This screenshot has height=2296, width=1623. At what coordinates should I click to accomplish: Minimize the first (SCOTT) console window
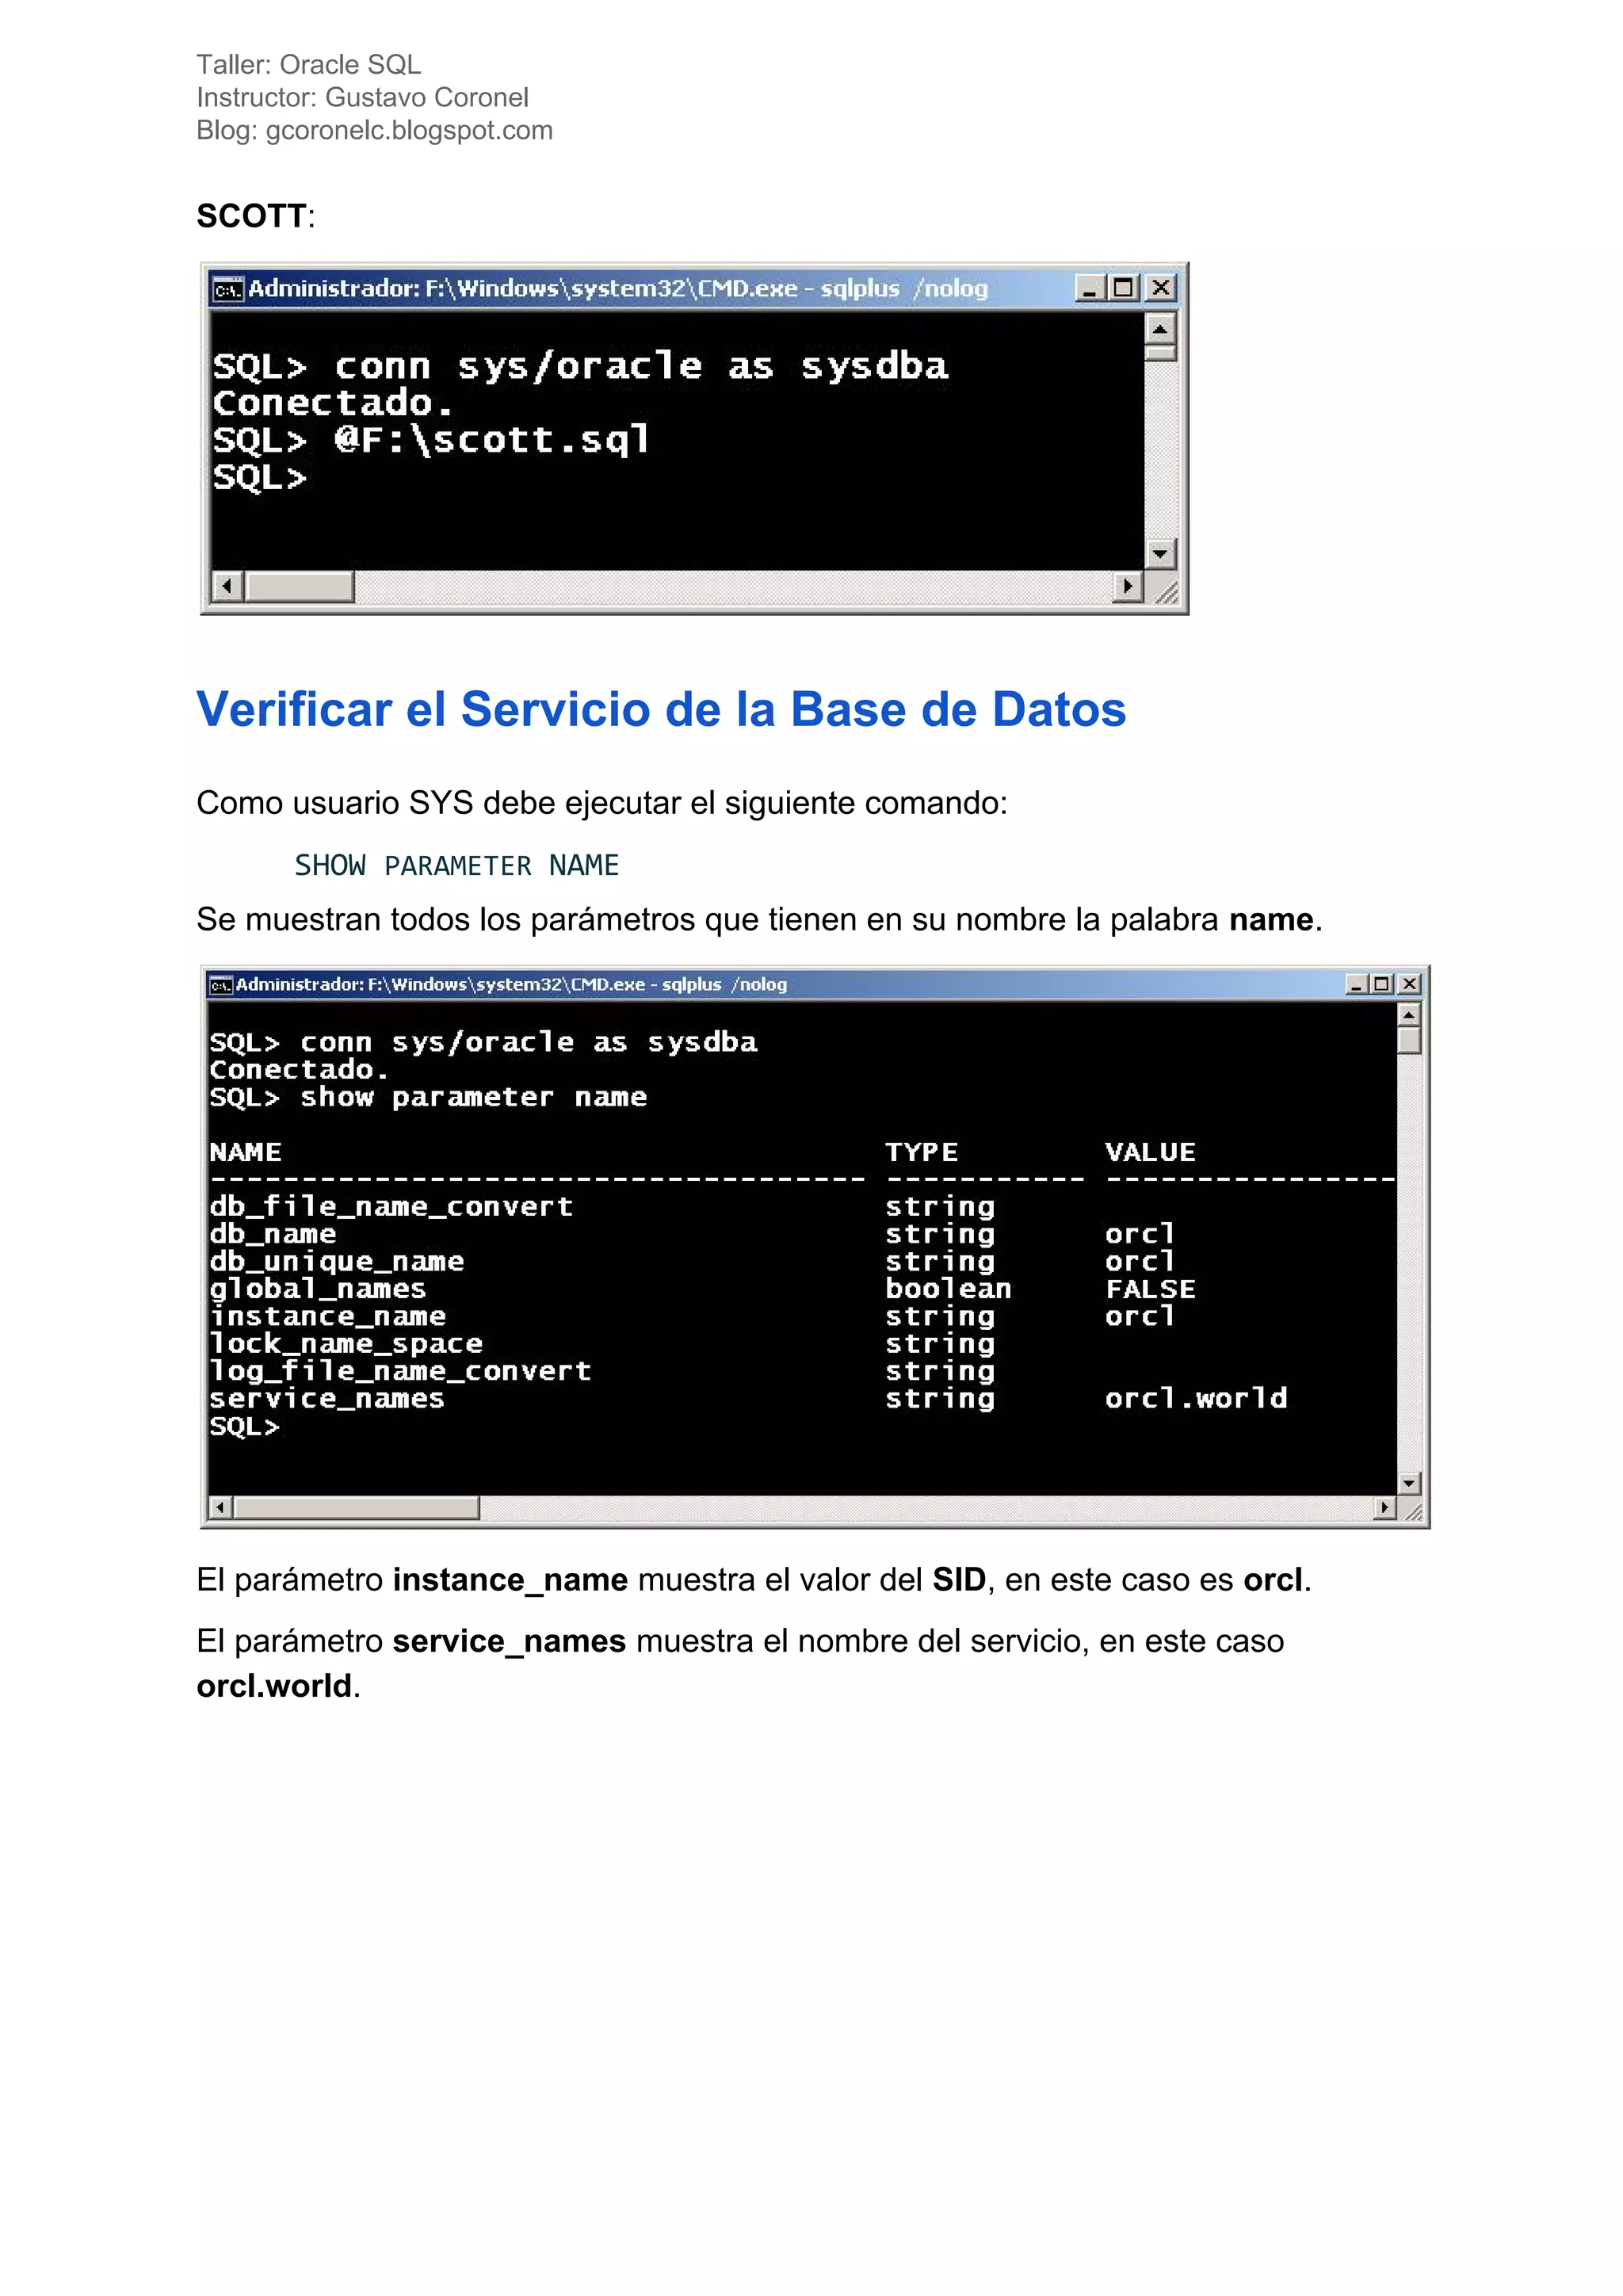[x=1090, y=288]
